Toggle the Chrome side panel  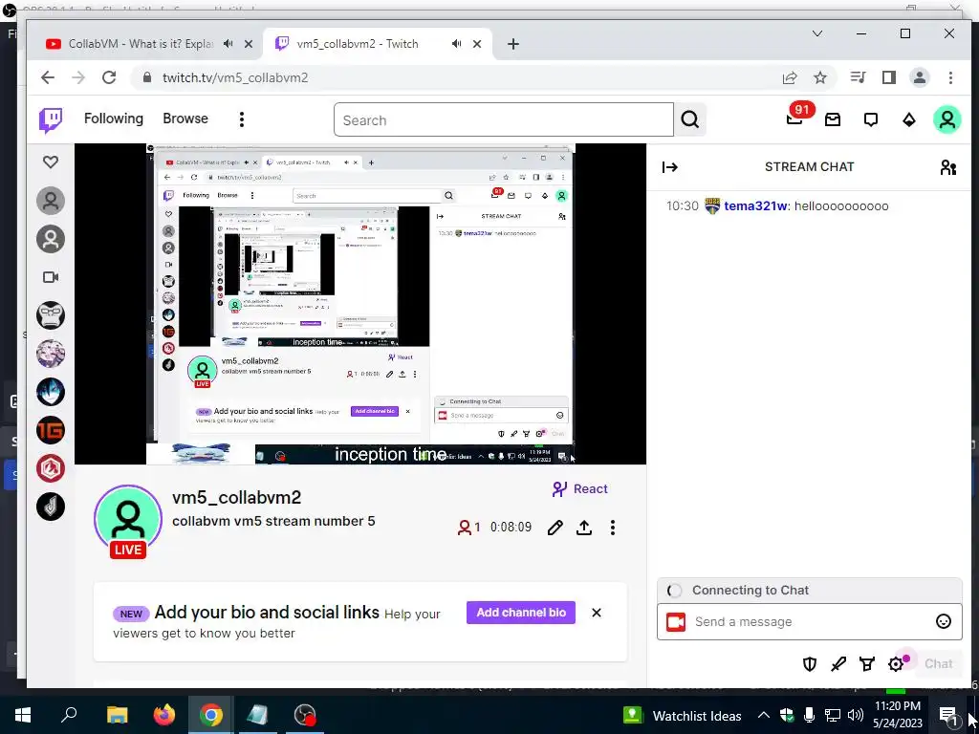pyautogui.click(x=889, y=77)
